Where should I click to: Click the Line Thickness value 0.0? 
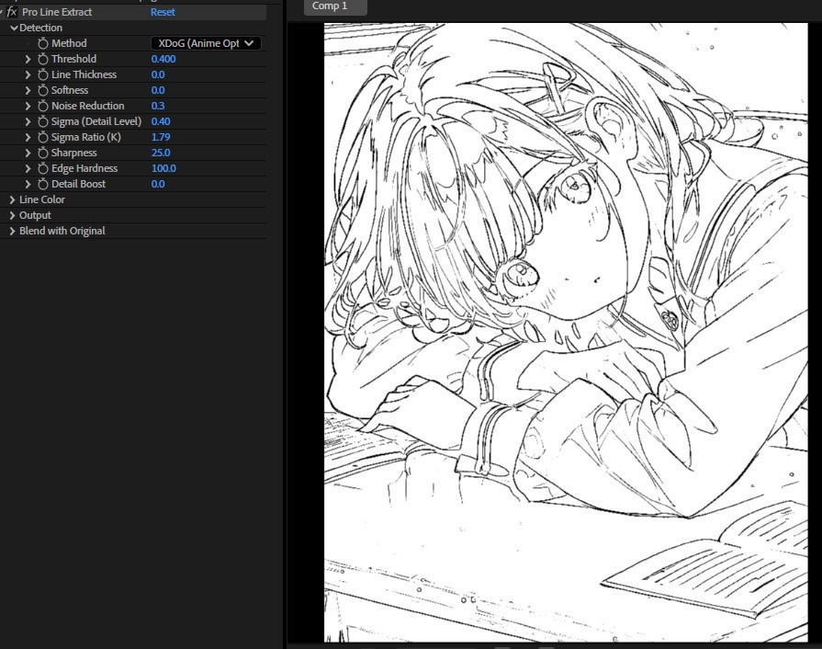158,75
